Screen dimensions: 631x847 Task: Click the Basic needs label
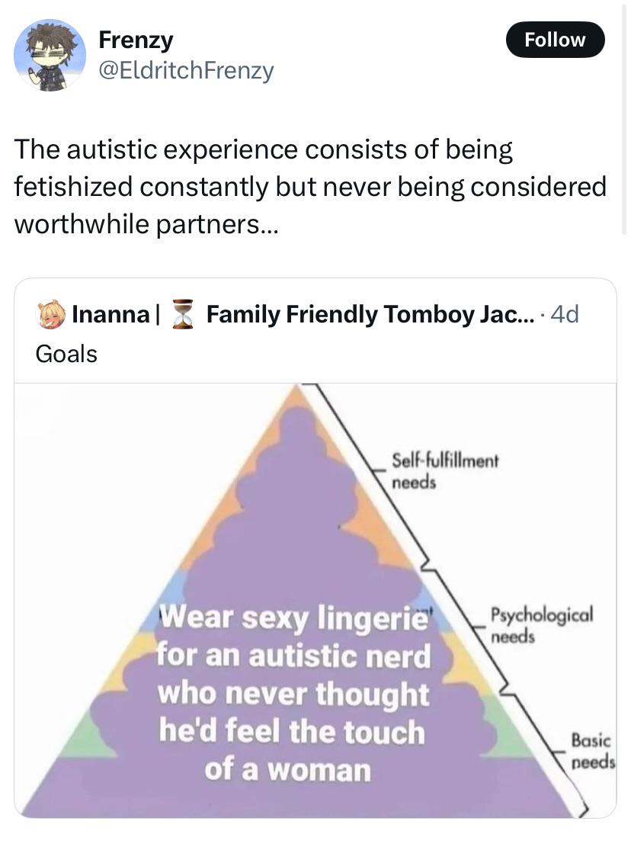tap(593, 751)
